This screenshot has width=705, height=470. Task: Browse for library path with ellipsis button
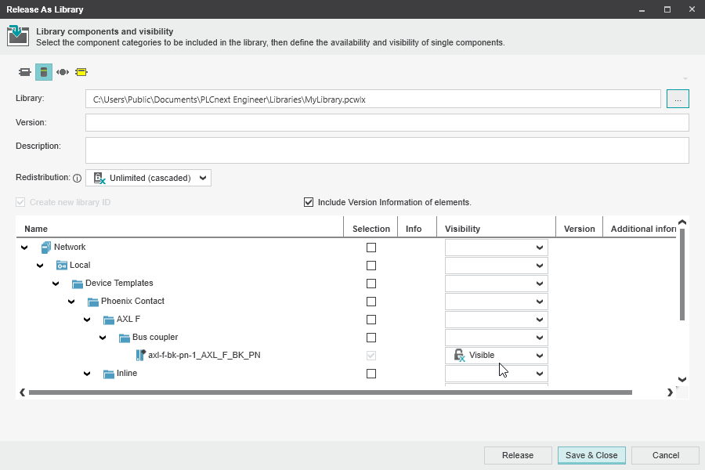click(x=678, y=99)
